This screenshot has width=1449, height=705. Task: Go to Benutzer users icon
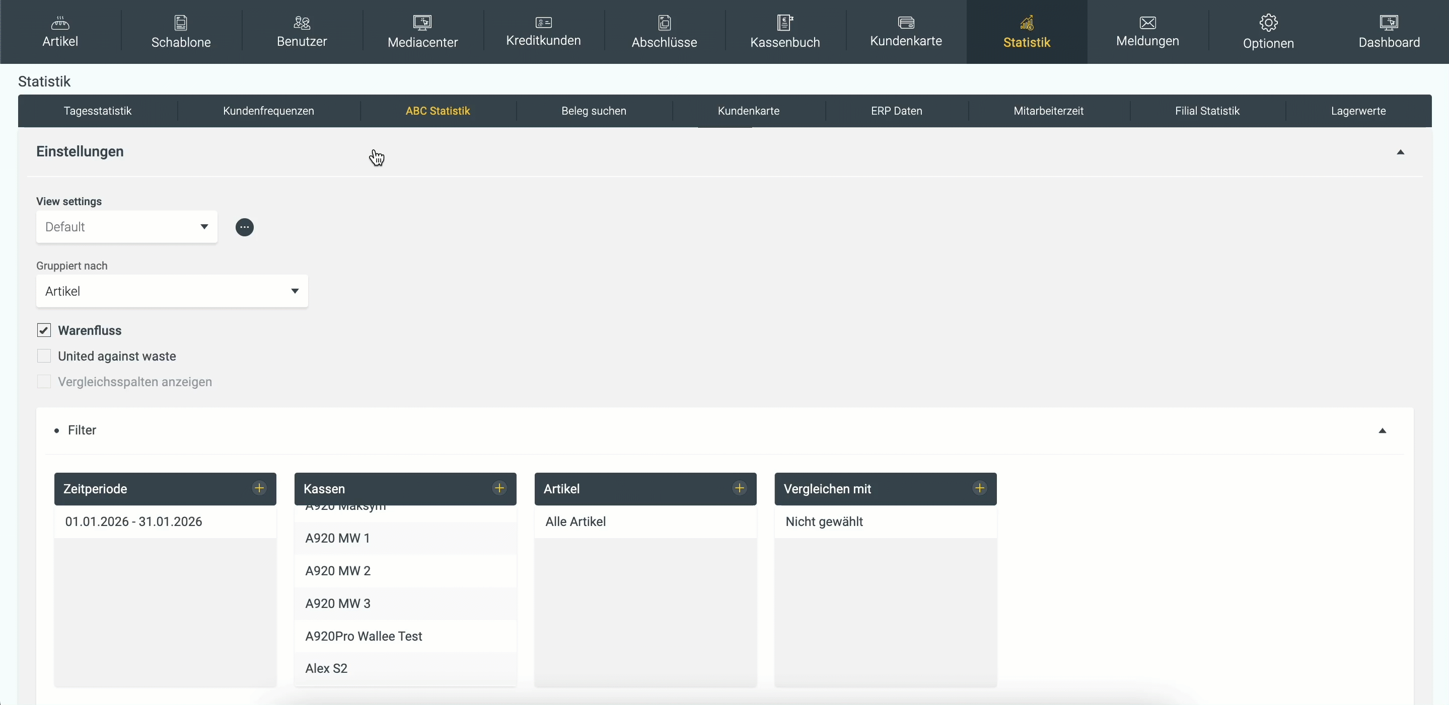pyautogui.click(x=302, y=23)
